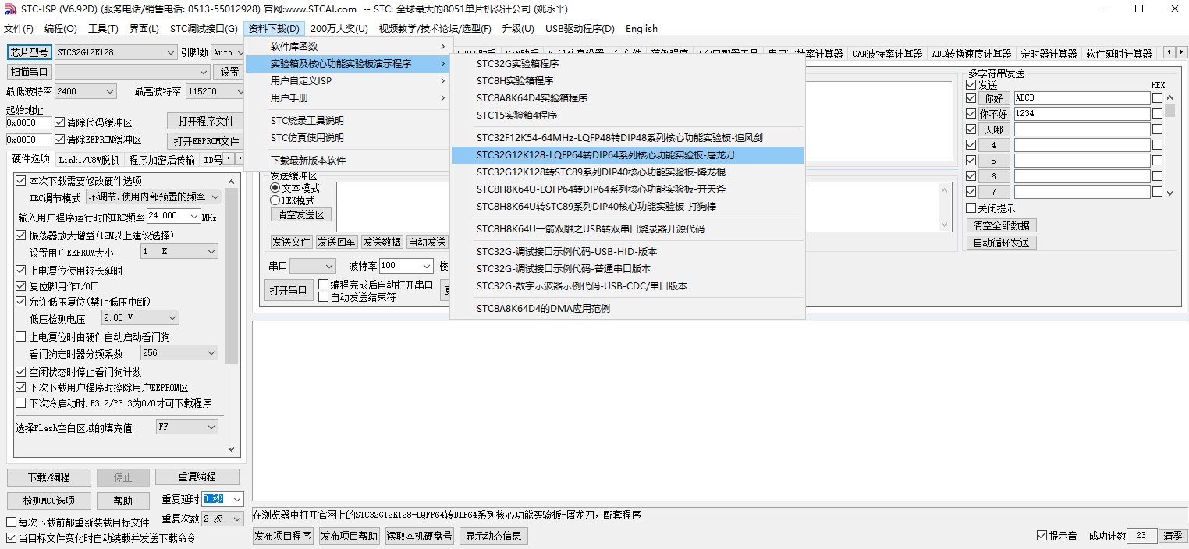The image size is (1189, 549).
Task: Toggle 提示音 checkbox
Action: (x=1042, y=536)
